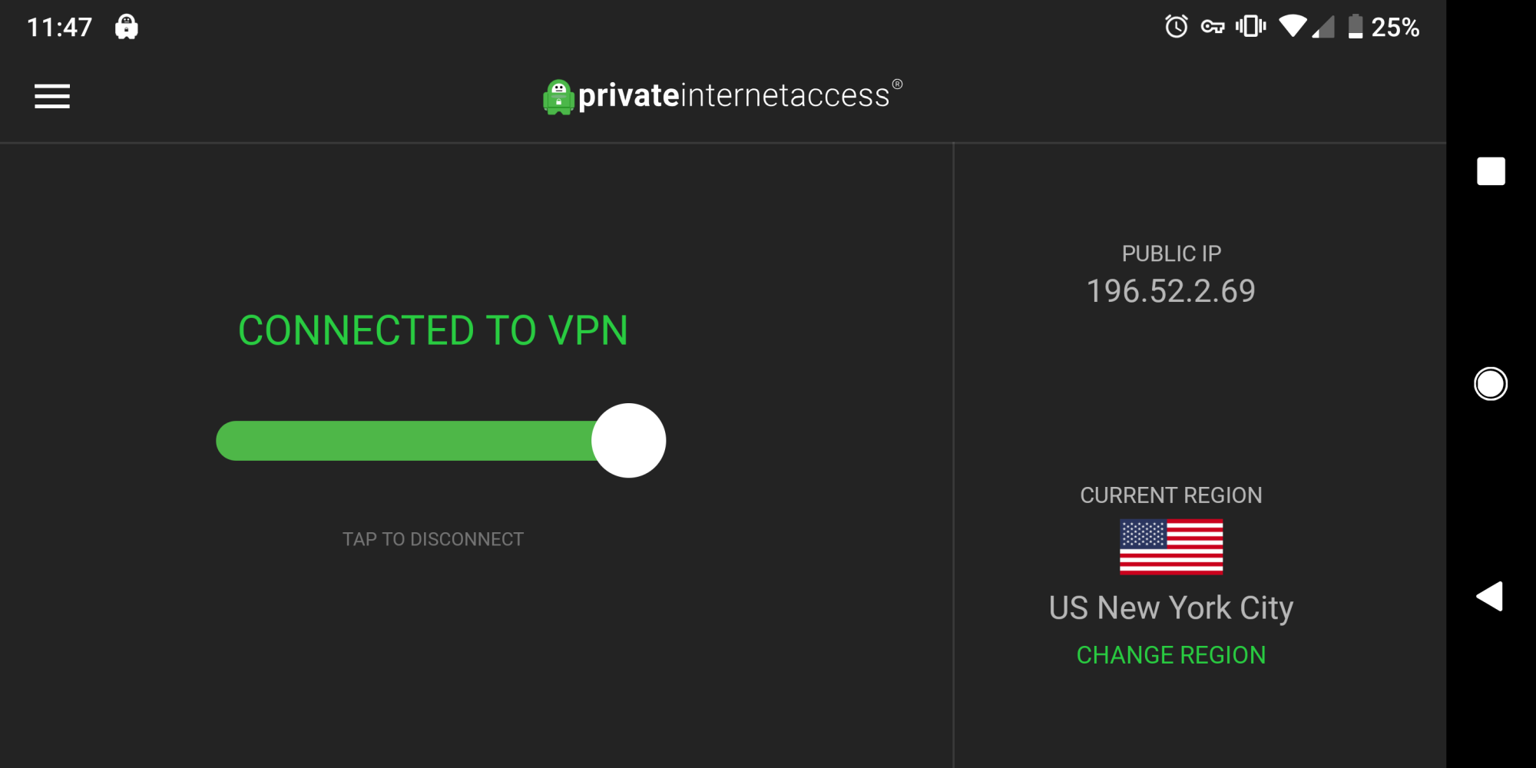Tap the Tap To Disconnect text
The height and width of the screenshot is (768, 1536).
pyautogui.click(x=432, y=539)
